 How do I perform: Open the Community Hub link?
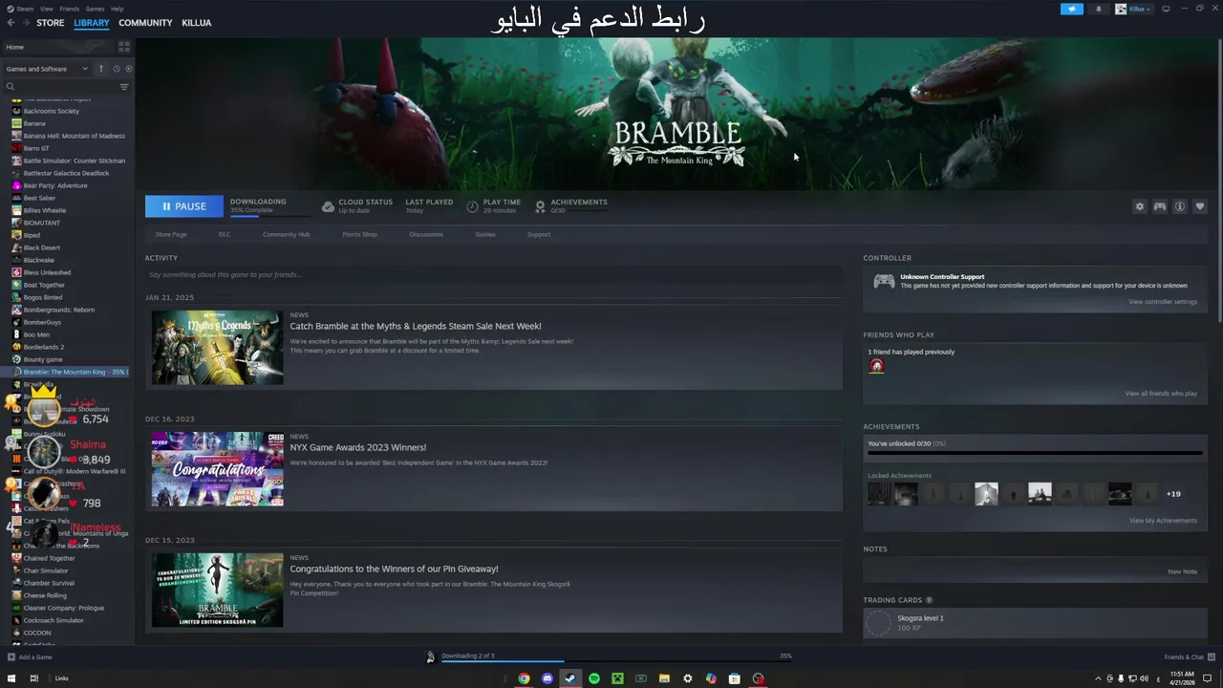click(x=286, y=234)
